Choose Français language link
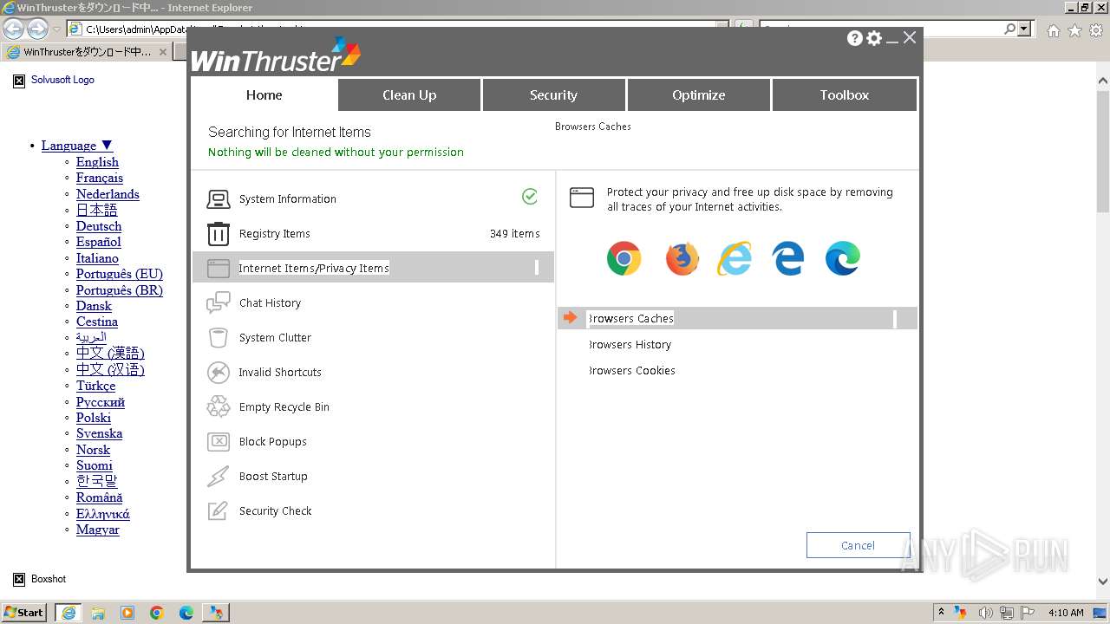 [x=100, y=178]
